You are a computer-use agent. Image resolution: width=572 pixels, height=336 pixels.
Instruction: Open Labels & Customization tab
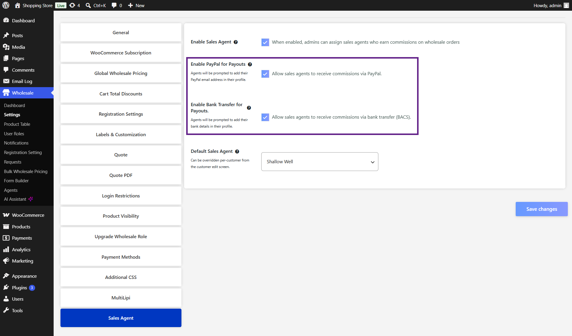pyautogui.click(x=121, y=134)
